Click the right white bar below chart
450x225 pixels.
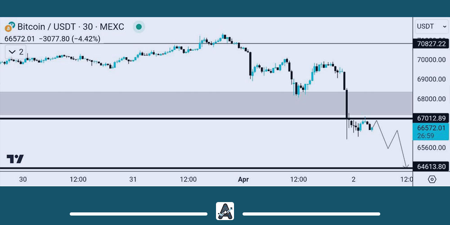[x=311, y=214]
